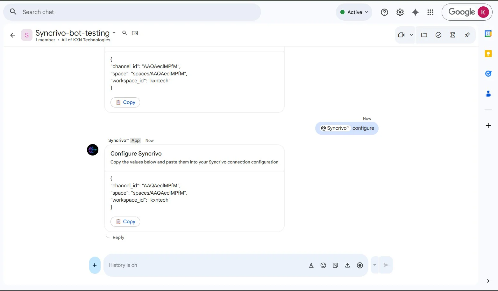Screen dimensions: 498x291
Task: Click the "workspace_id": "kxntech" line in lower card
Action: 140,200
